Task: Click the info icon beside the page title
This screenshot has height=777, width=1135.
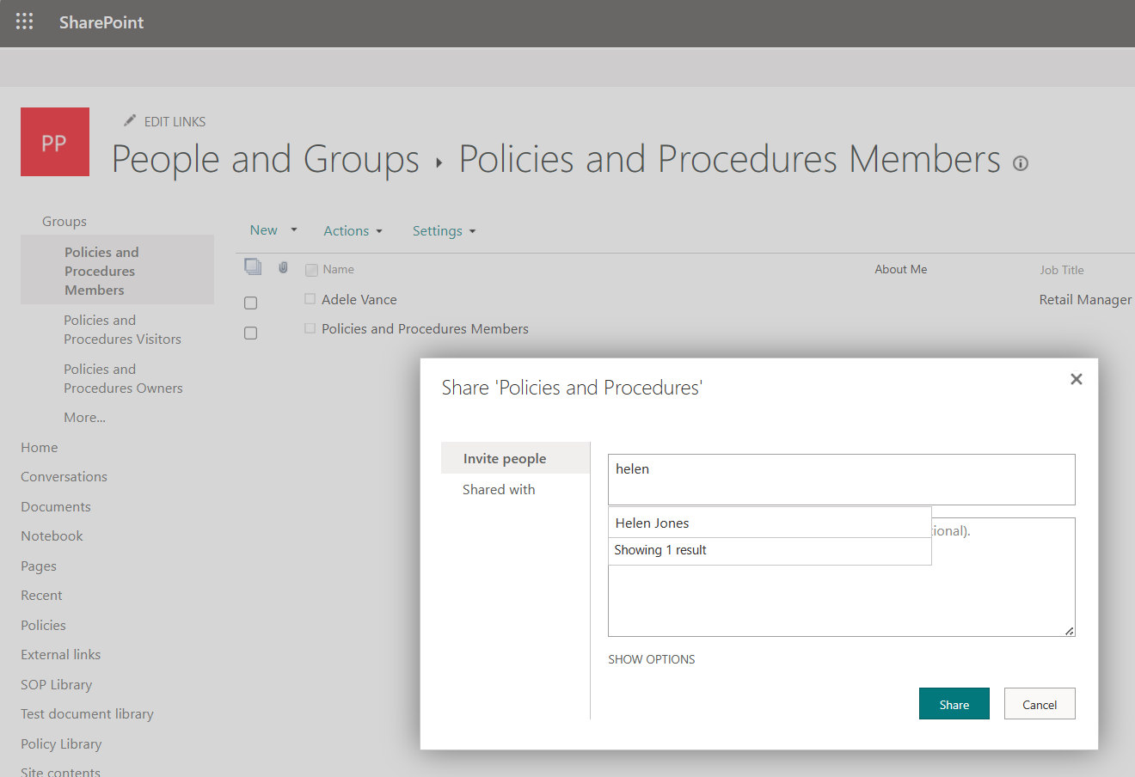Action: 1020,163
